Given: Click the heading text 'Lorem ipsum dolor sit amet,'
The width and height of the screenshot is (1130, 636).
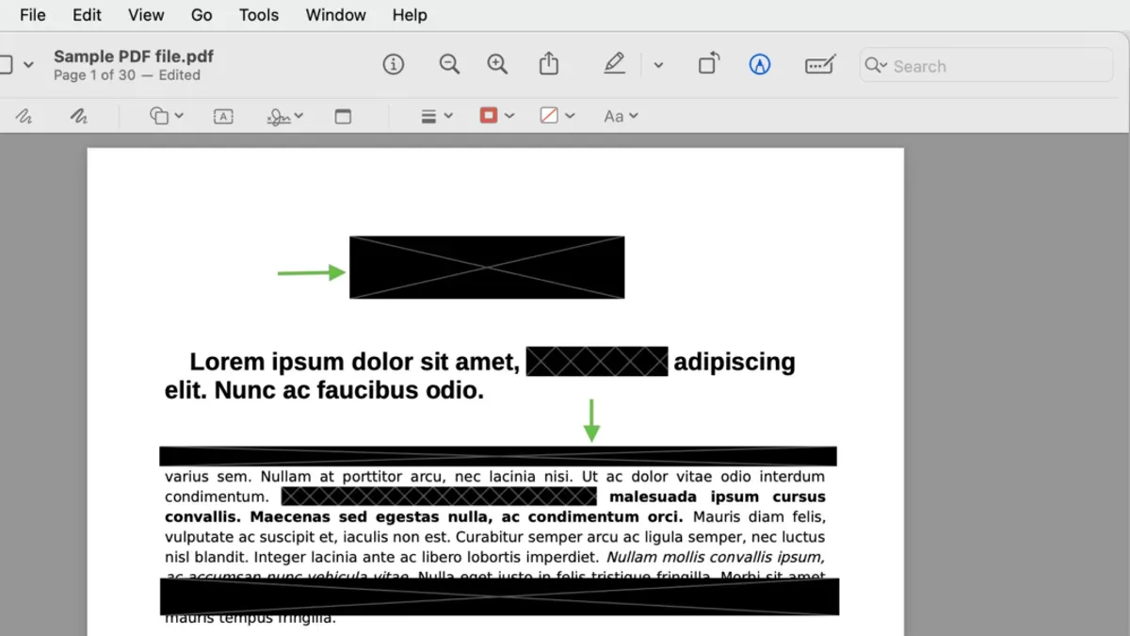Looking at the screenshot, I should tap(354, 362).
